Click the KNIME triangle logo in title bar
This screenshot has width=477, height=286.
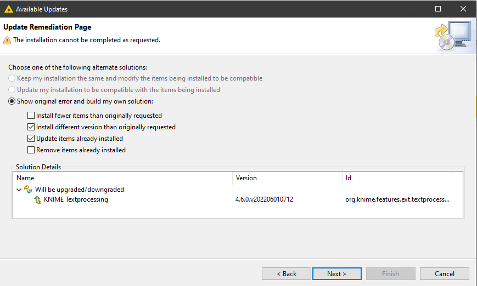[9, 9]
